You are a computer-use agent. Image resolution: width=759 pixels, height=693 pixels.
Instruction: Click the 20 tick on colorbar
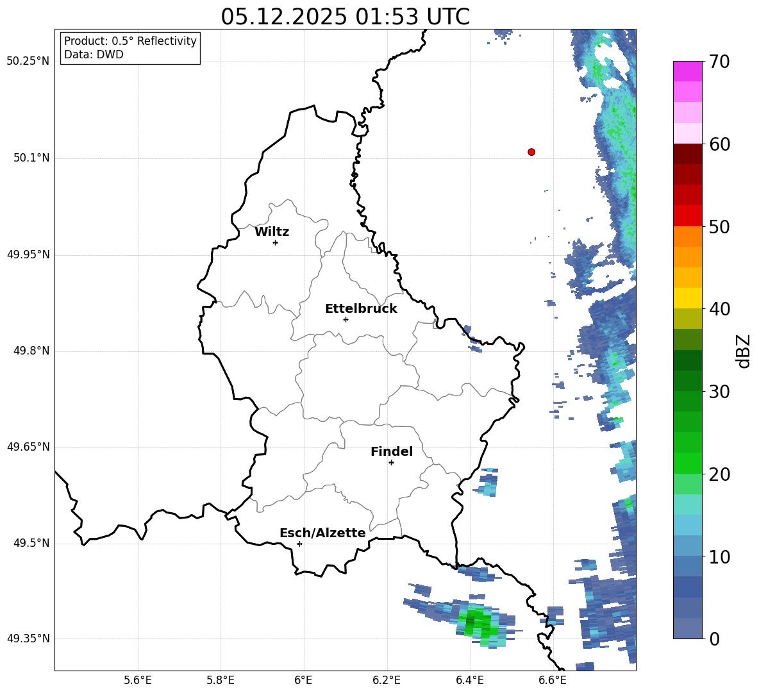click(x=719, y=474)
